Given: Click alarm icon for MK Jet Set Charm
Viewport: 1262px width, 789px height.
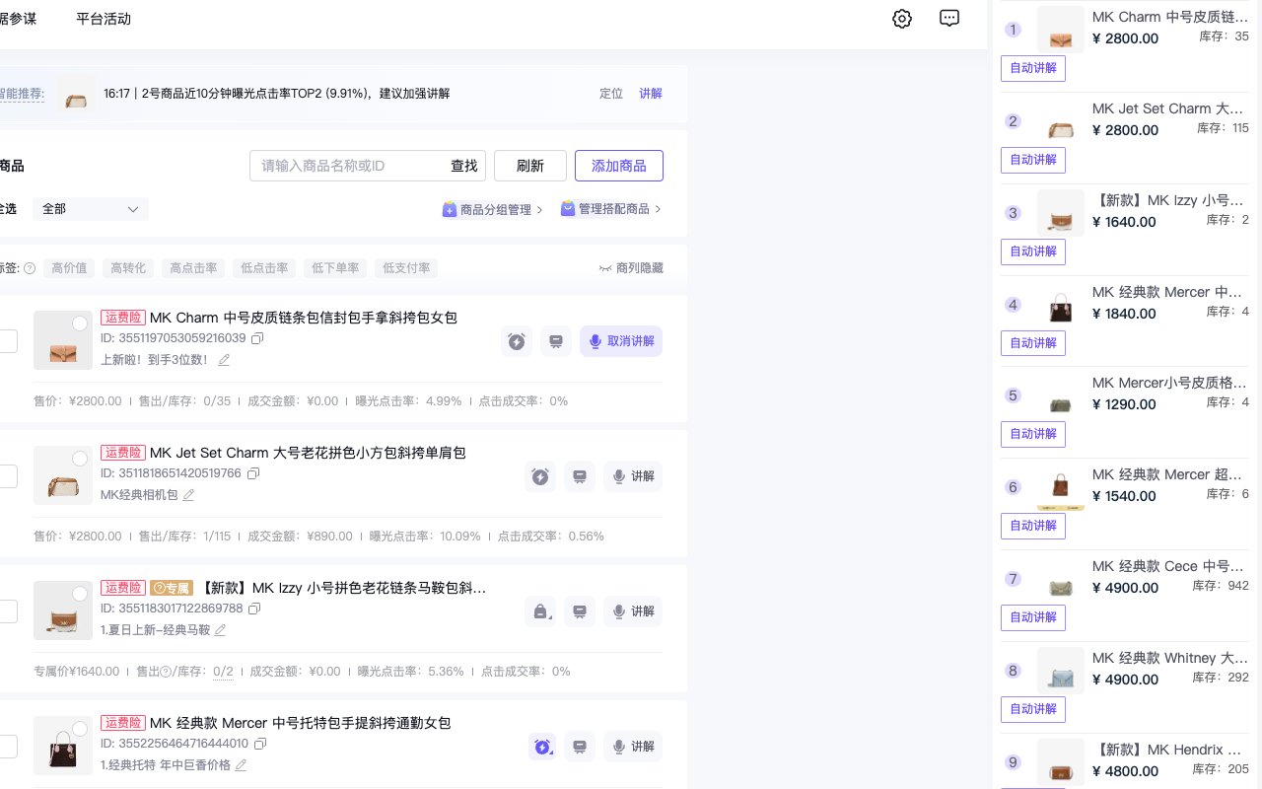Looking at the screenshot, I should [x=540, y=476].
